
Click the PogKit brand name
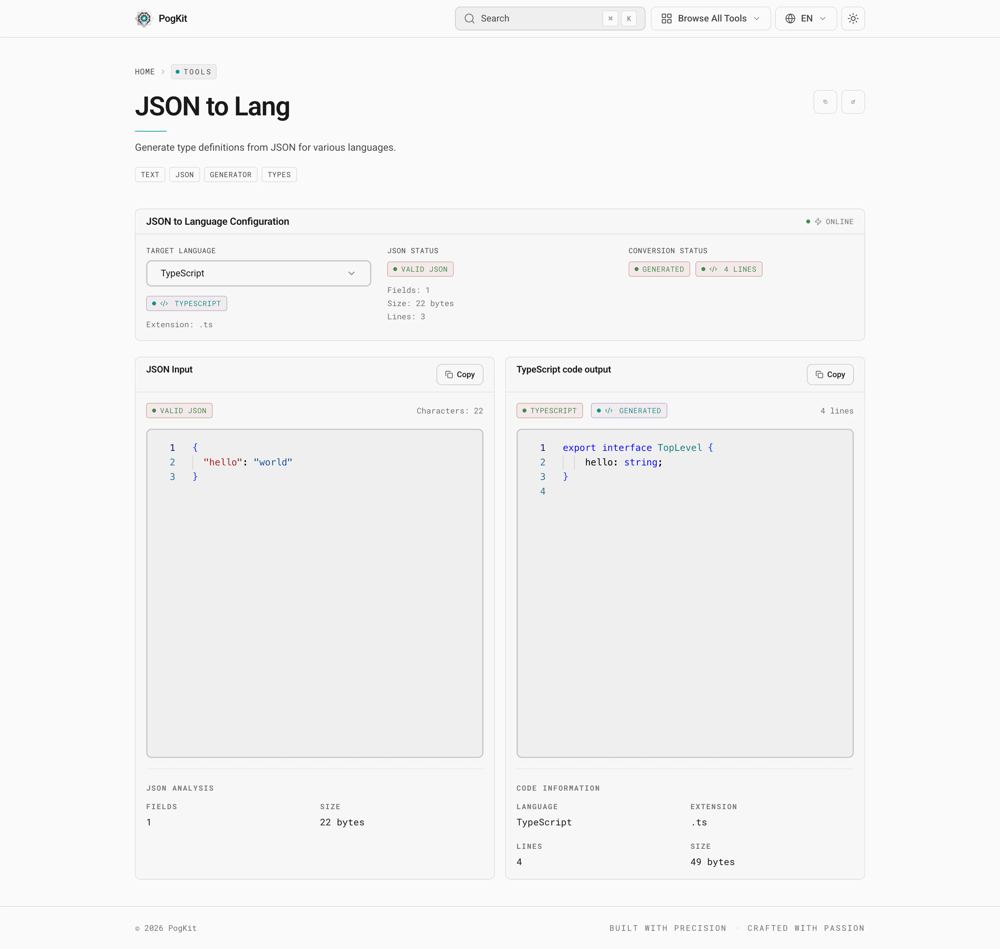pyautogui.click(x=173, y=19)
